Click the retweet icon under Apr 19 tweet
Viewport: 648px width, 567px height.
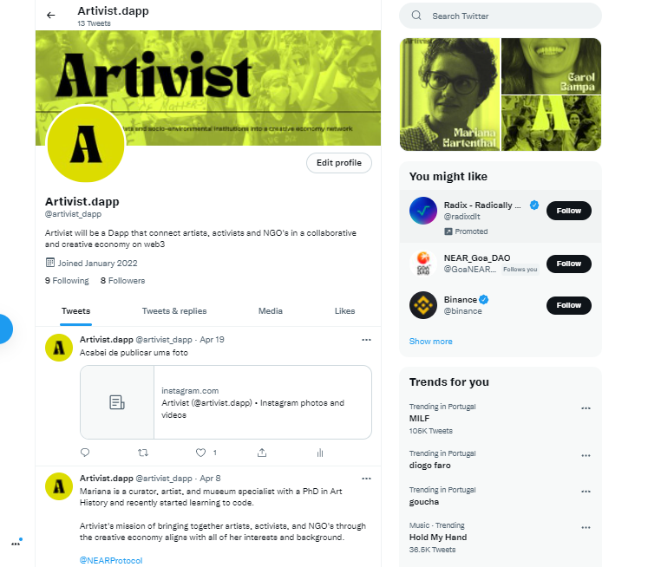pyautogui.click(x=143, y=453)
